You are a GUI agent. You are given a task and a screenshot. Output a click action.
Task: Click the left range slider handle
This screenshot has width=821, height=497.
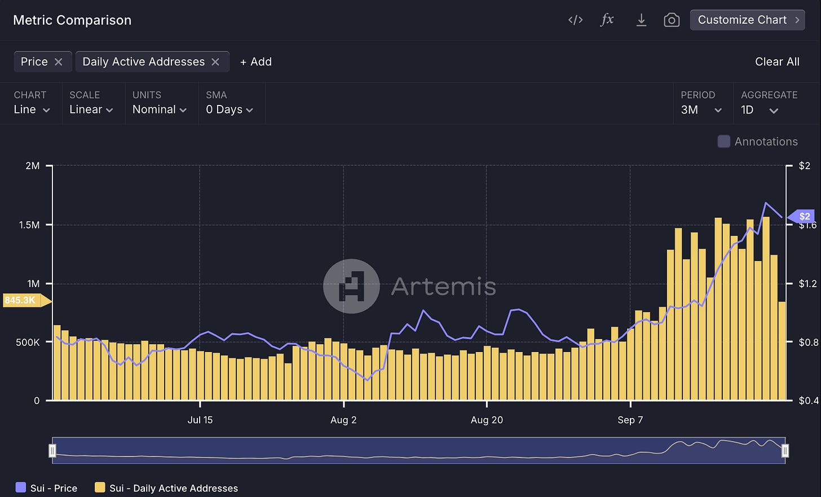tap(52, 450)
